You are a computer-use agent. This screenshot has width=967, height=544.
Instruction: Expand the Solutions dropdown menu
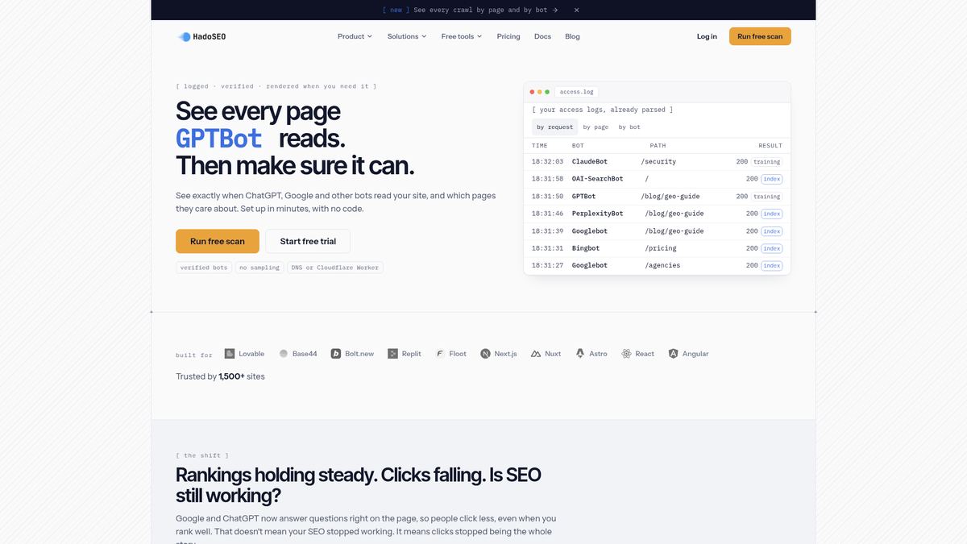pos(407,36)
